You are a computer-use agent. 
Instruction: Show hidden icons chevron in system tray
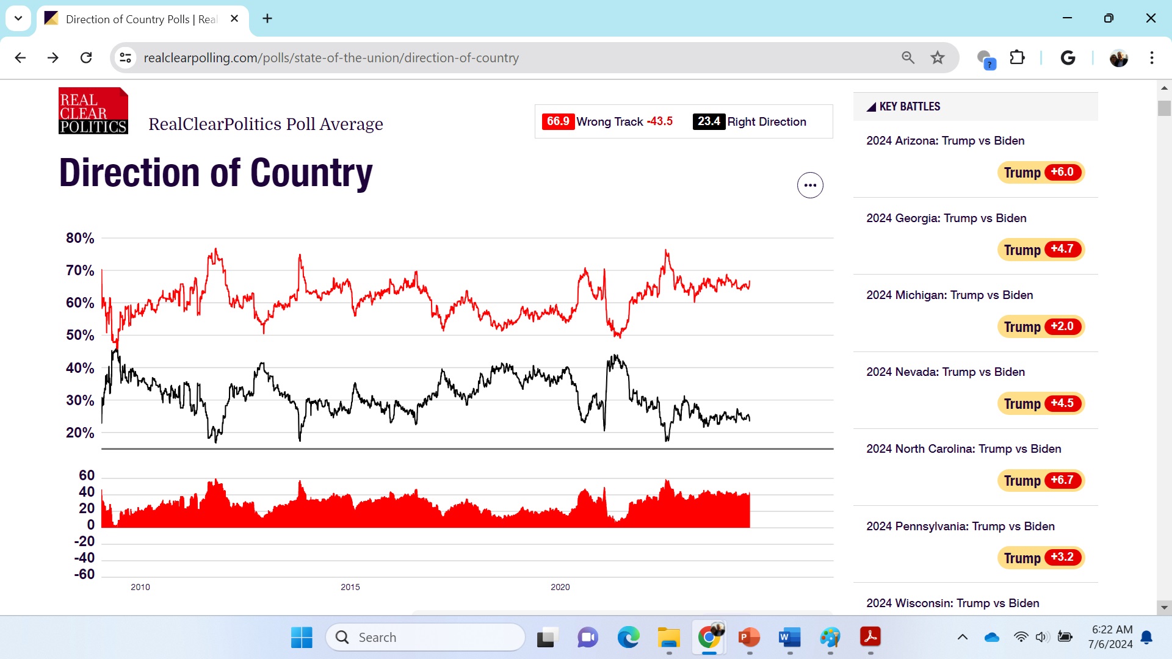coord(962,637)
